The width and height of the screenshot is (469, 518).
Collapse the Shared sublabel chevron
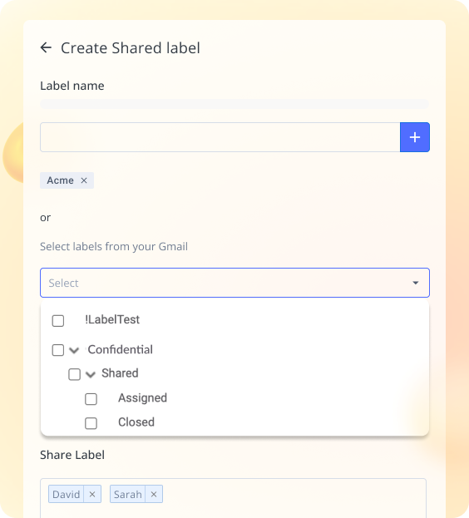point(90,374)
